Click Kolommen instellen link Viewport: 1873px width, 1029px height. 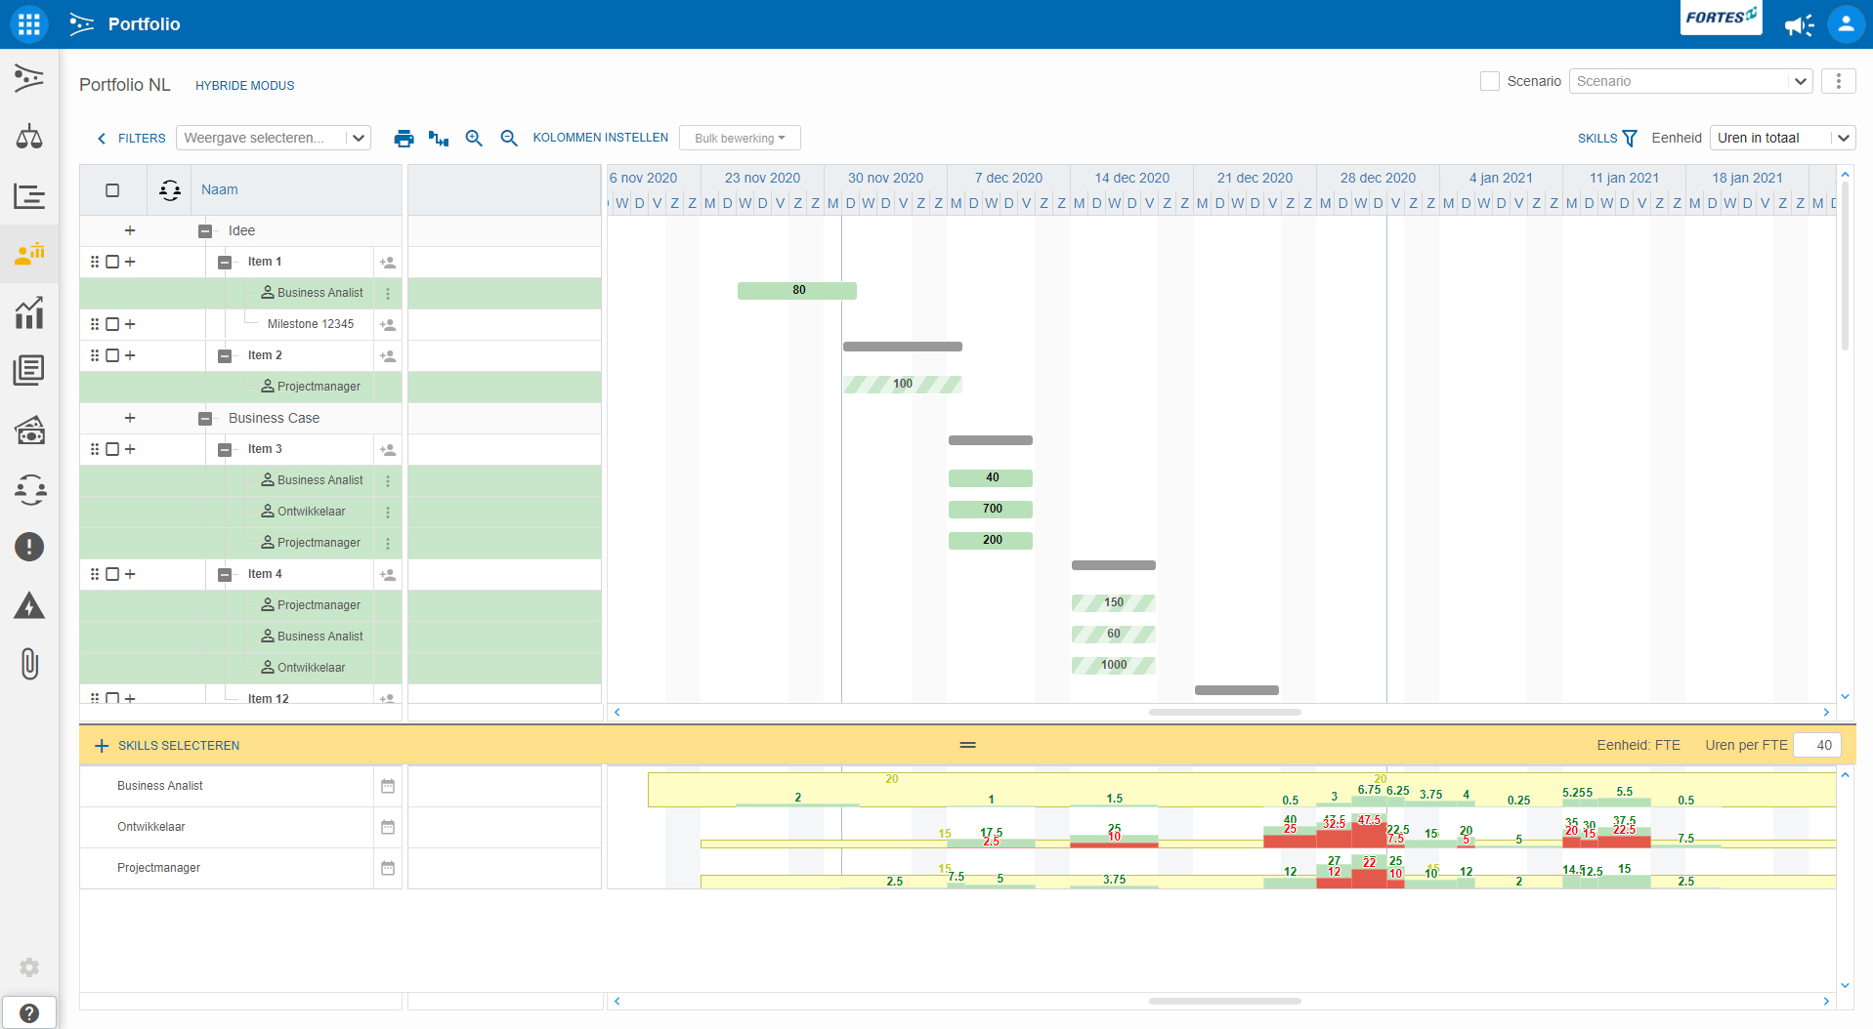600,138
